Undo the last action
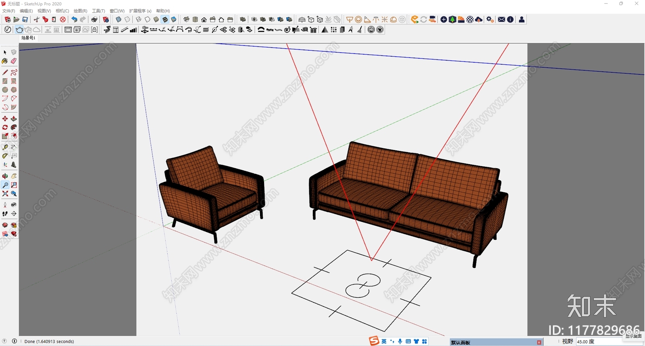 (x=74, y=19)
